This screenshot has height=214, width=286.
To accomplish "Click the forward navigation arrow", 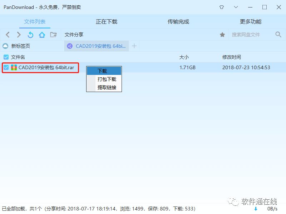I will 19,35.
